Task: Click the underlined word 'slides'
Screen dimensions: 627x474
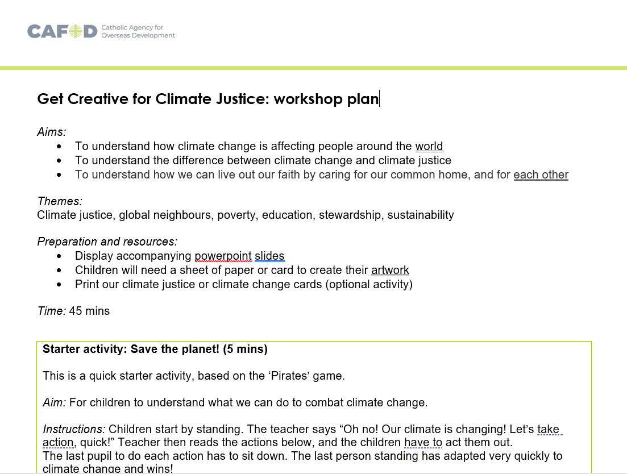Action: click(x=269, y=256)
